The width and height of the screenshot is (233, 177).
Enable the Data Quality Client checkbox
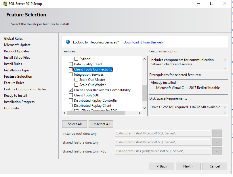[71, 64]
